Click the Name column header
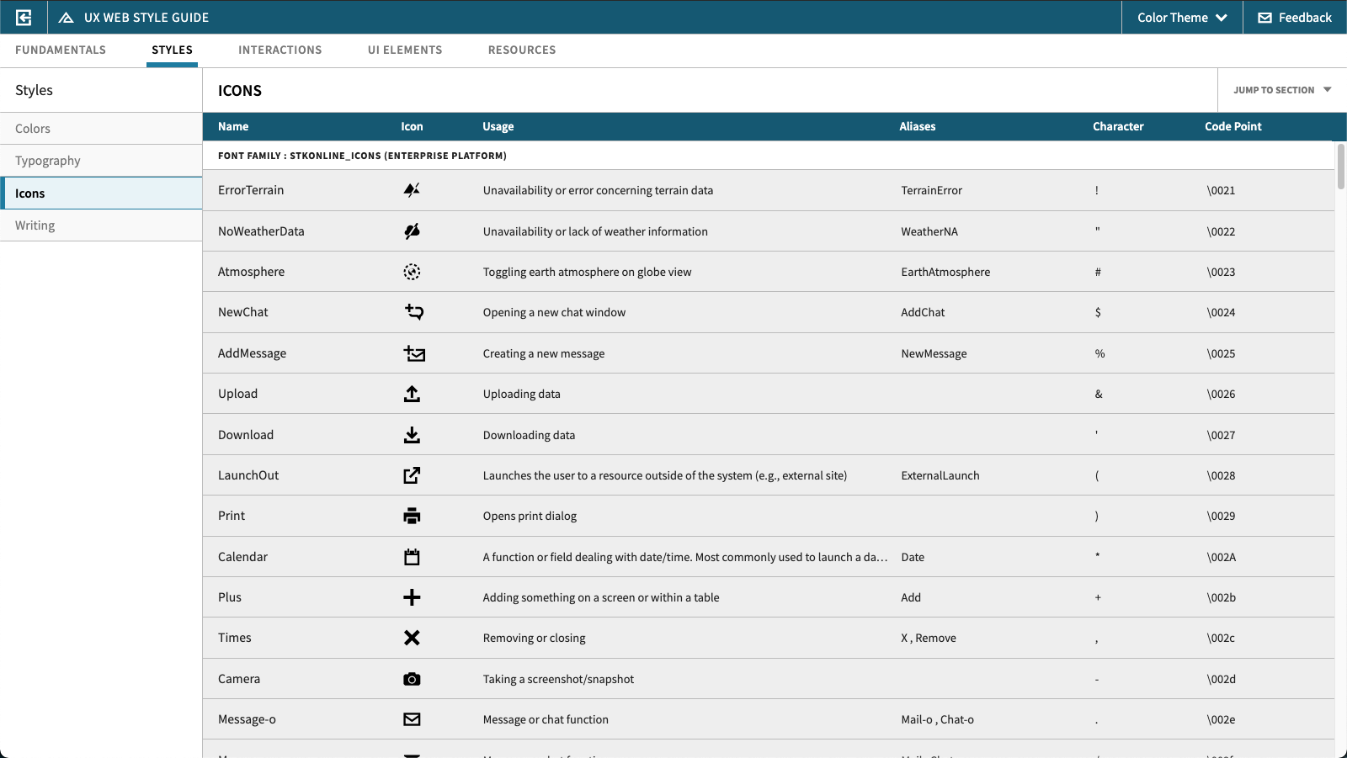The image size is (1347, 758). pyautogui.click(x=233, y=126)
